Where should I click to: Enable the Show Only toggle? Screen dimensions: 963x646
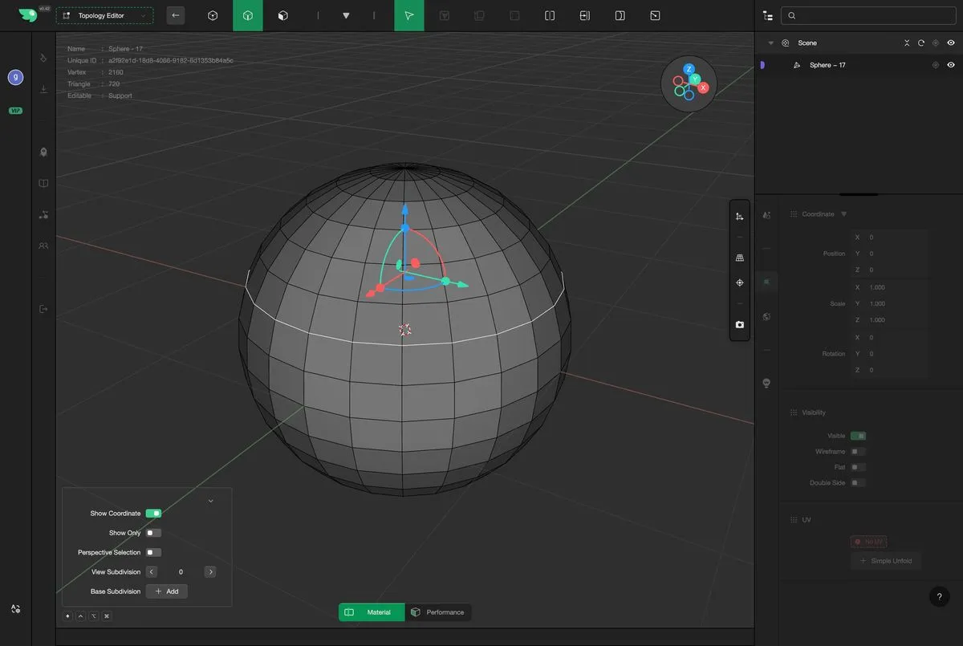pos(153,533)
